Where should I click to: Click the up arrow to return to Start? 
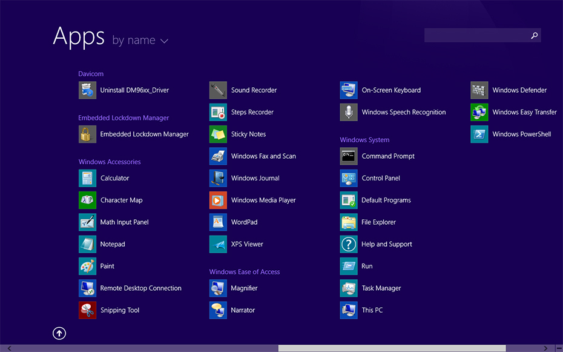point(59,333)
